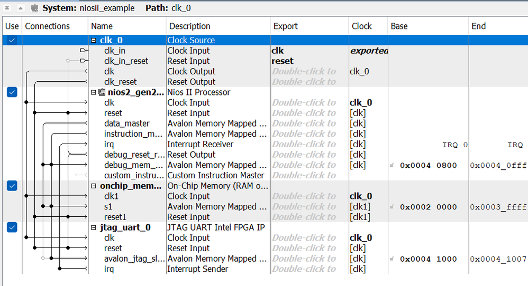Click the move-up-one-level arrow icon

click(x=20, y=8)
